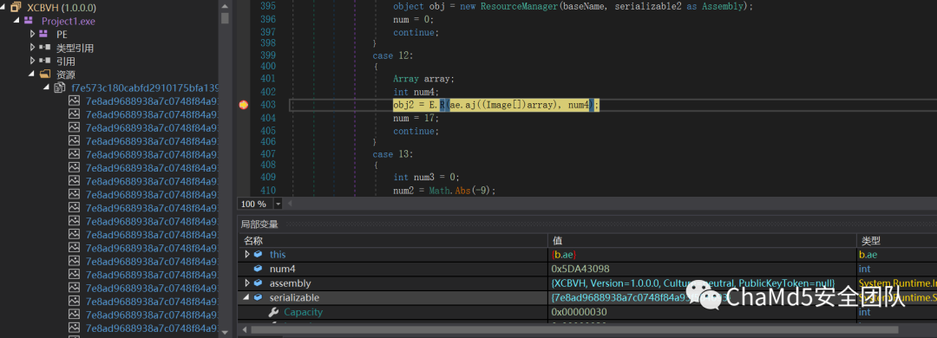The height and width of the screenshot is (338, 937).
Task: Expand the PE tree node
Action: (x=32, y=34)
